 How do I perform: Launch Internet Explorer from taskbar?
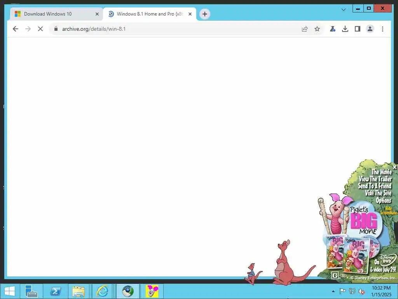[102, 291]
